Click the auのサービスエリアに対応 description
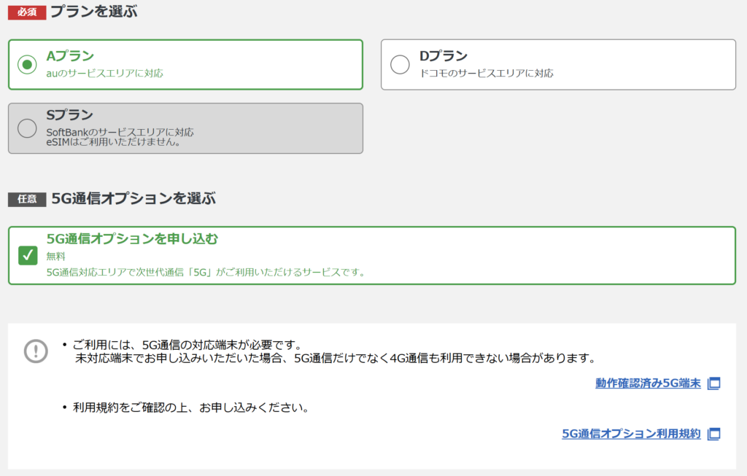 click(104, 73)
